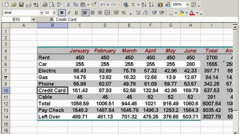Sort descending Z to A
Image resolution: width=239 pixels, height=134 pixels.
click(x=151, y=5)
